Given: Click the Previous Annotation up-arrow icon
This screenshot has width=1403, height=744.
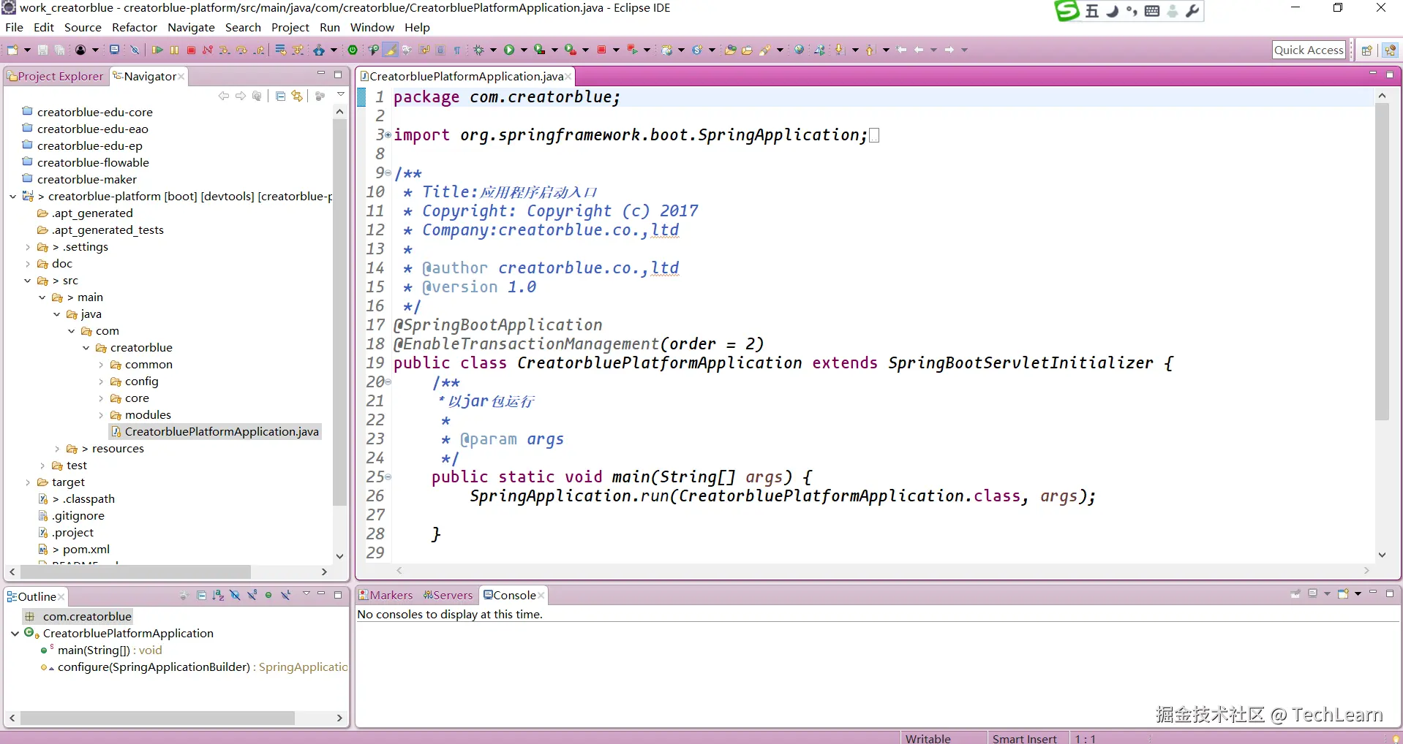Looking at the screenshot, I should (x=870, y=50).
